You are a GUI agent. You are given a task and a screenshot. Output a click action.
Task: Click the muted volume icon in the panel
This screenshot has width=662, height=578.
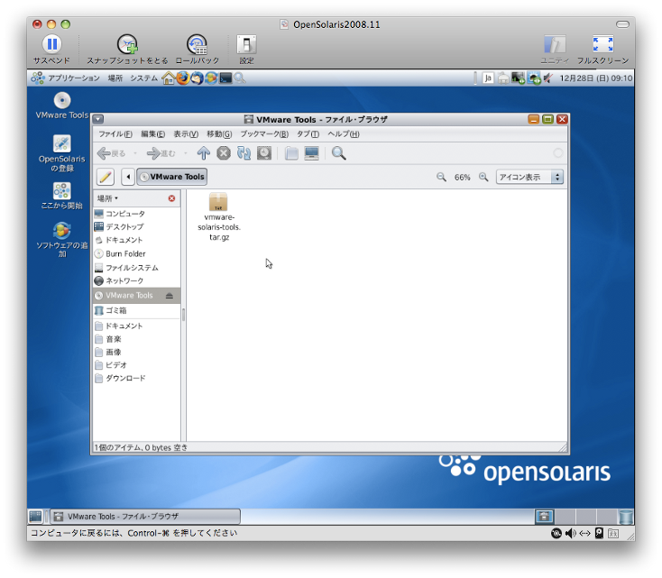[548, 78]
